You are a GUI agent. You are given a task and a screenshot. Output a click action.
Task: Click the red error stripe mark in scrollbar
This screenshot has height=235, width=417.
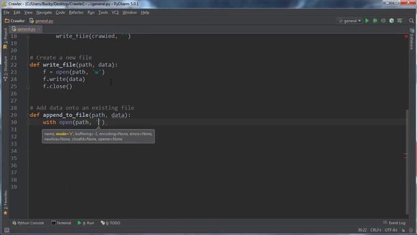[x=405, y=157]
